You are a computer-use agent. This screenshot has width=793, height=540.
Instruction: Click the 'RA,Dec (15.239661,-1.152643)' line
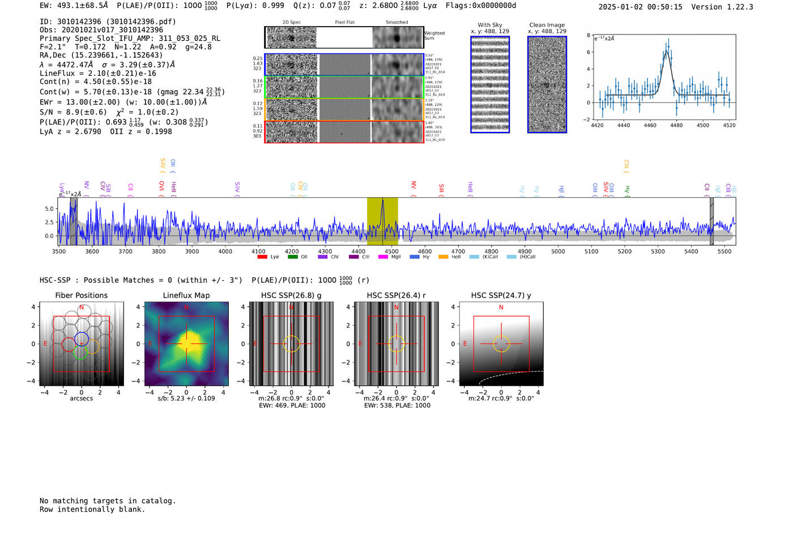pyautogui.click(x=101, y=55)
